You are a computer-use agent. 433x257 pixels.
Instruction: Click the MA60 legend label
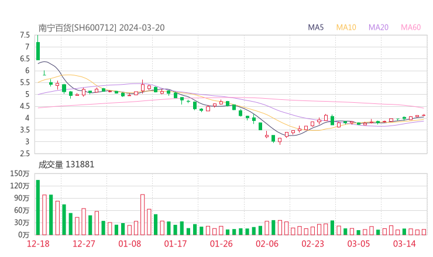coord(411,27)
